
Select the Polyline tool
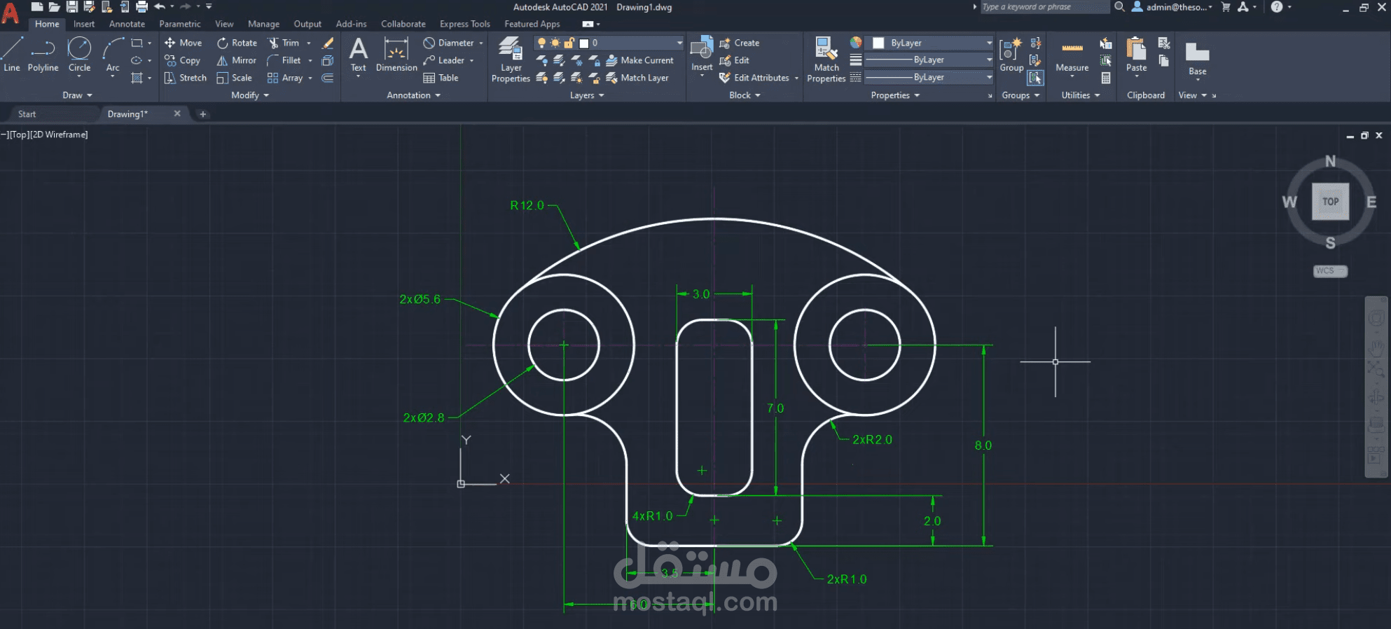pos(43,55)
